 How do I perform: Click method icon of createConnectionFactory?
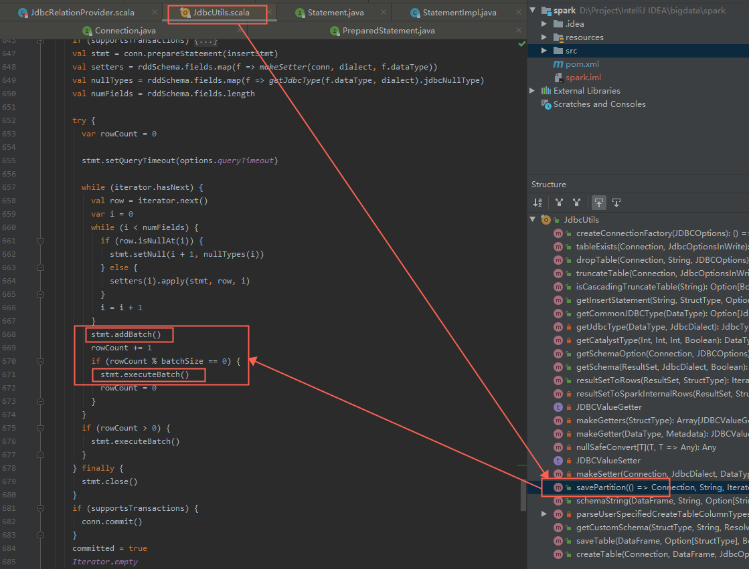[x=558, y=233]
